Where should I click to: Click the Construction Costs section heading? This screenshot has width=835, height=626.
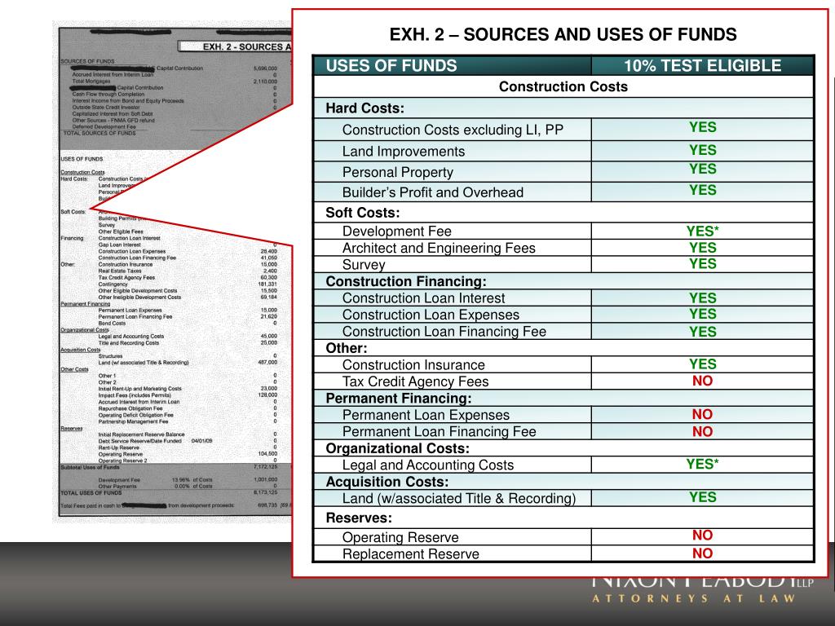[x=563, y=86]
